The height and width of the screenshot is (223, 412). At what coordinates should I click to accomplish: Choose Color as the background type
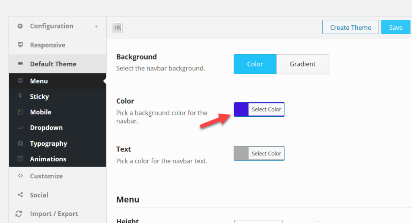pyautogui.click(x=255, y=64)
